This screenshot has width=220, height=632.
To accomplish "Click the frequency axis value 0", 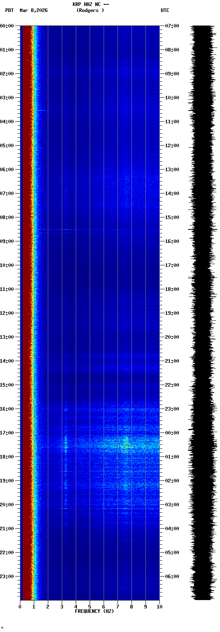I will (x=20, y=607).
